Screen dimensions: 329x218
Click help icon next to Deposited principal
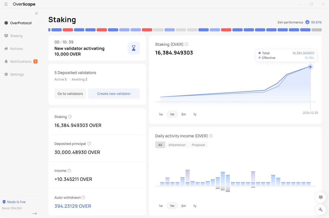pyautogui.click(x=89, y=144)
